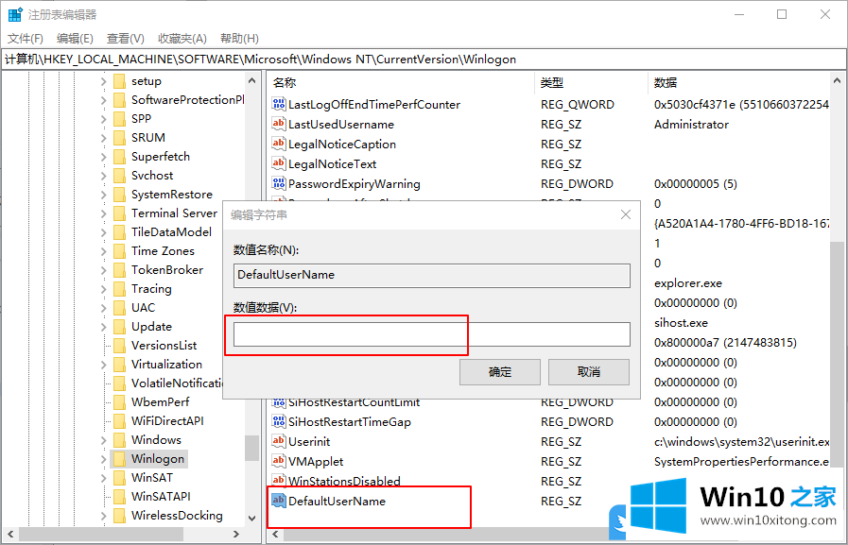Viewport: 848px width, 545px height.
Task: Click the UAC folder icon
Action: coord(119,308)
